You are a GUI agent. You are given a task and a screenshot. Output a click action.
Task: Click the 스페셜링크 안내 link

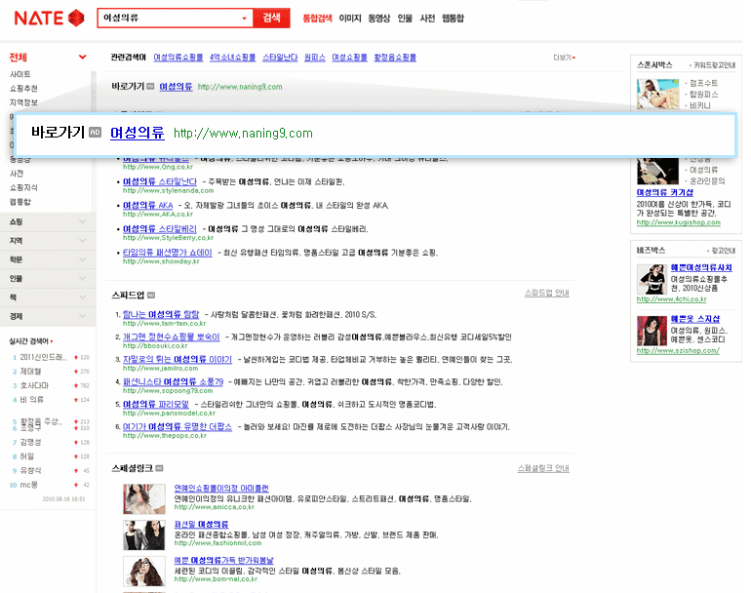pos(543,468)
